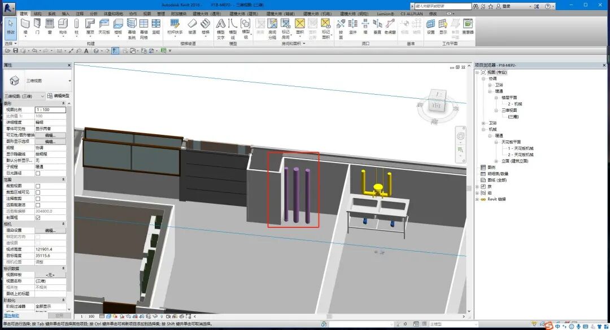Select the 天花板 (Ceiling) tool

tap(104, 27)
